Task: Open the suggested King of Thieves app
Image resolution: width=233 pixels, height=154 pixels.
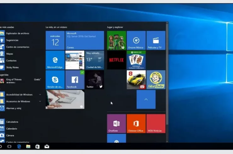Action: pyautogui.click(x=20, y=81)
